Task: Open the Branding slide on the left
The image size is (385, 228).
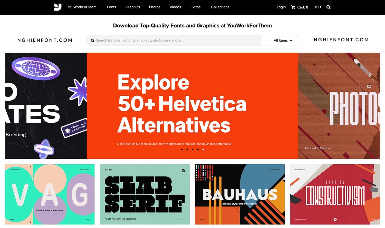Action: click(x=46, y=106)
